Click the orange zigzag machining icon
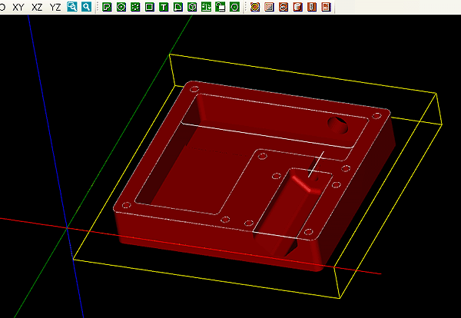 click(x=312, y=7)
